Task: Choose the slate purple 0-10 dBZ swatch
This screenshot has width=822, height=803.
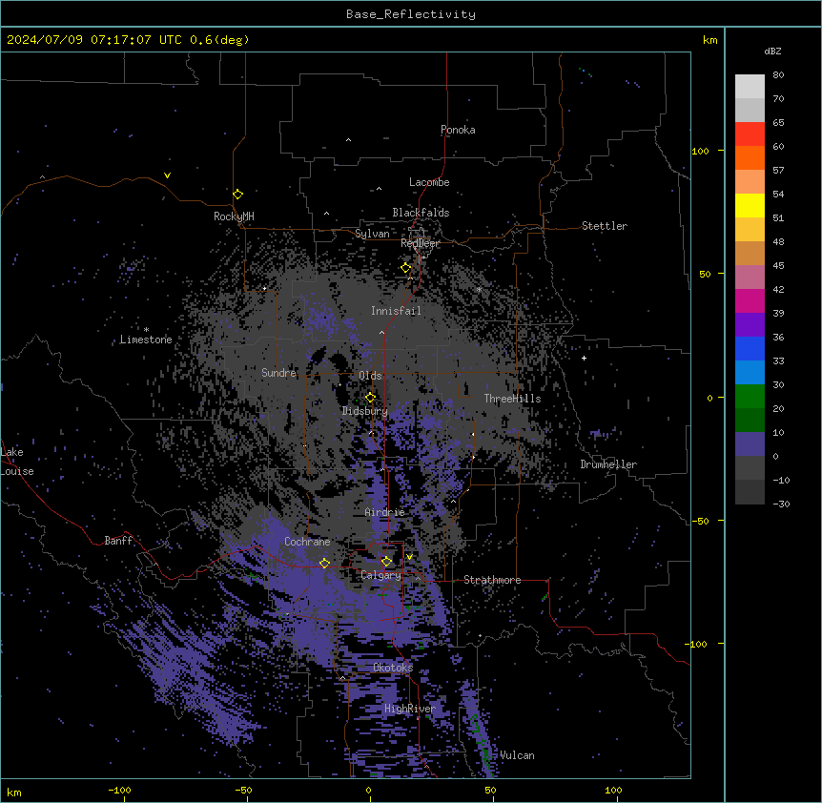Action: (750, 444)
